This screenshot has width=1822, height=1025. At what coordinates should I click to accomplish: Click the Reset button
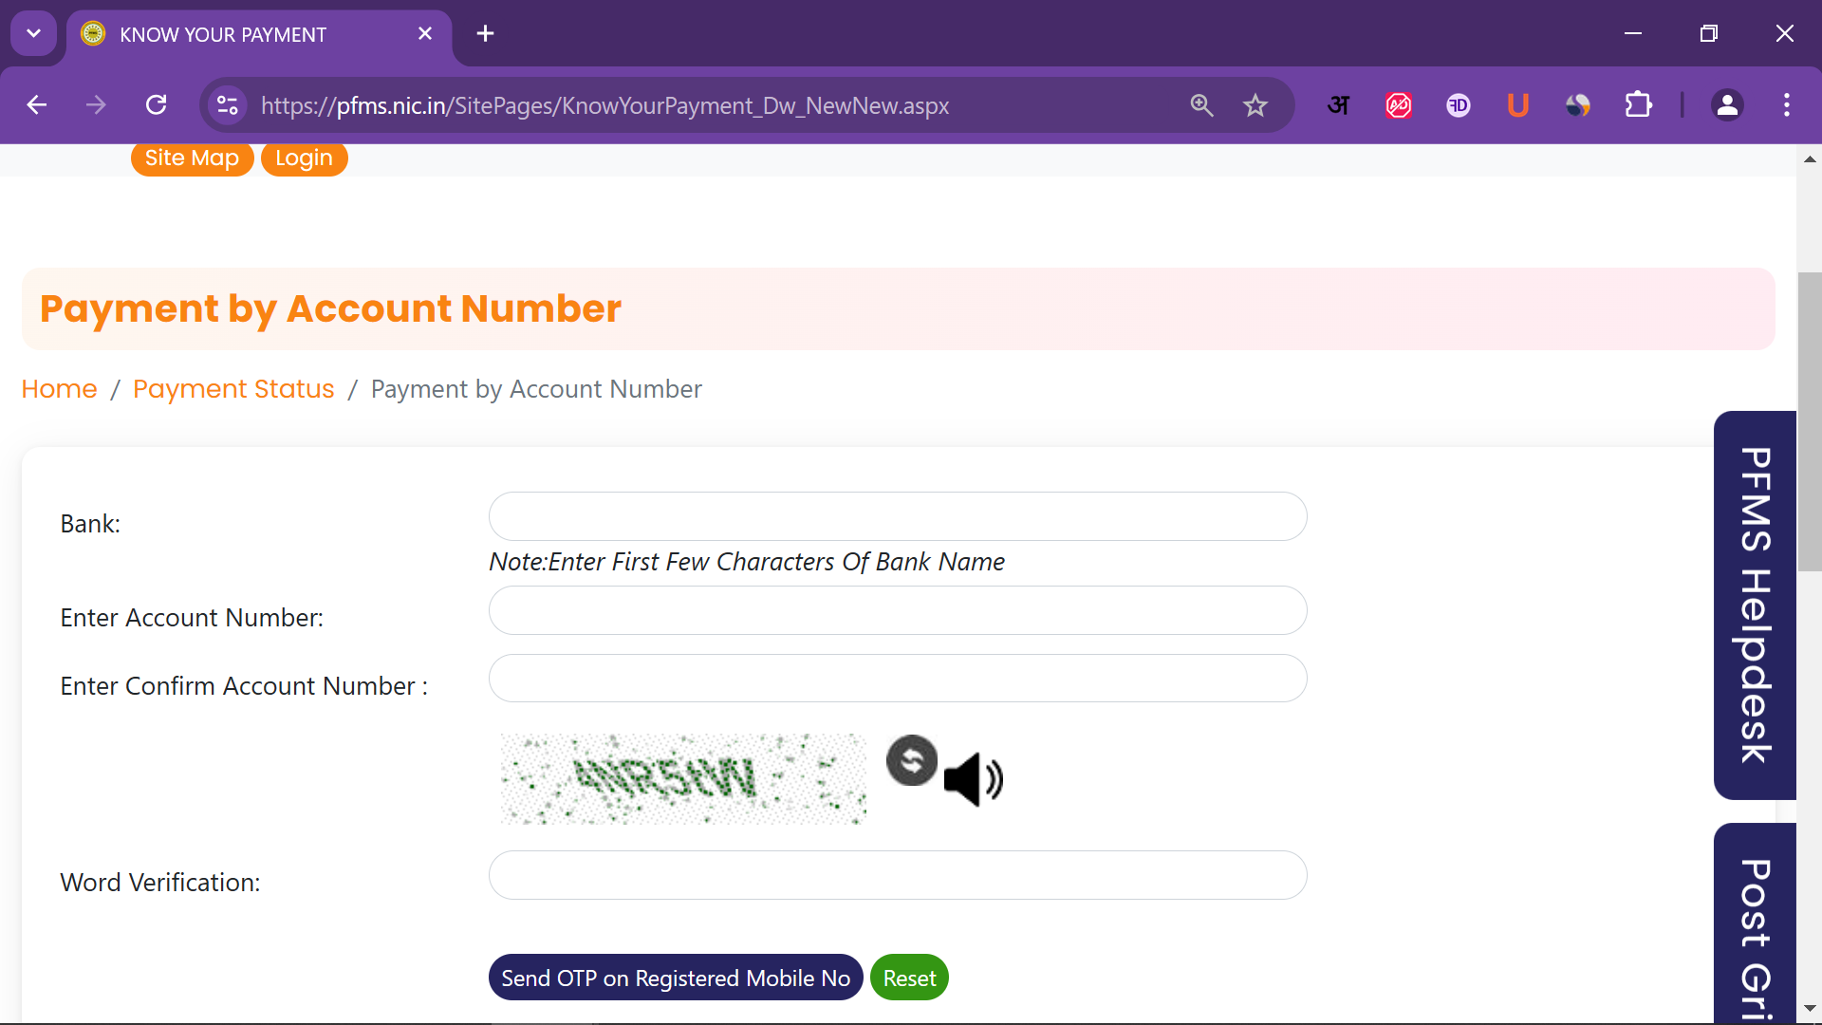(910, 978)
